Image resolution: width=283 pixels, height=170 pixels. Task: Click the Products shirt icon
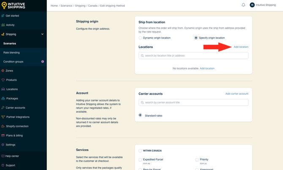(x=3, y=80)
